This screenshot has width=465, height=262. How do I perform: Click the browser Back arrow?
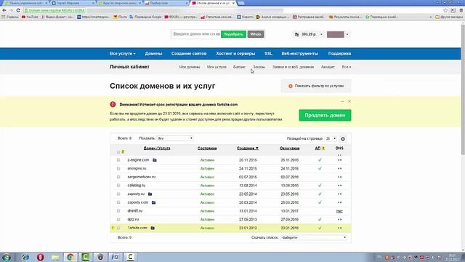(x=4, y=10)
